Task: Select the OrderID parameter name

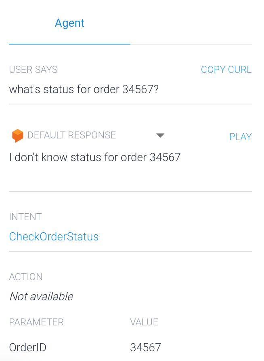Action: tap(27, 347)
